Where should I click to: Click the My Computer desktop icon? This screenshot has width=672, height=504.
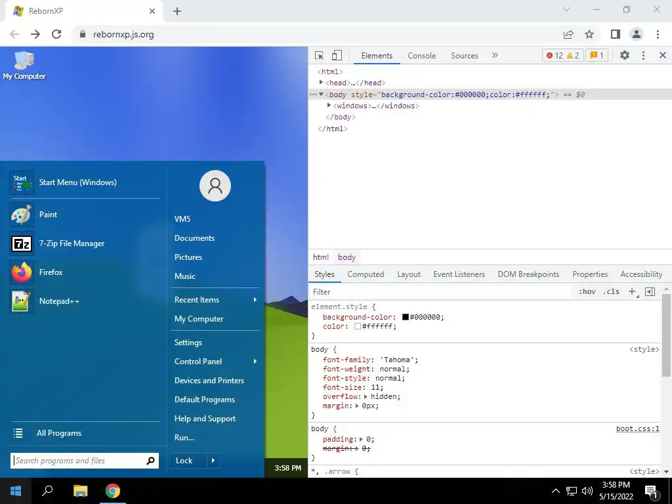24,65
